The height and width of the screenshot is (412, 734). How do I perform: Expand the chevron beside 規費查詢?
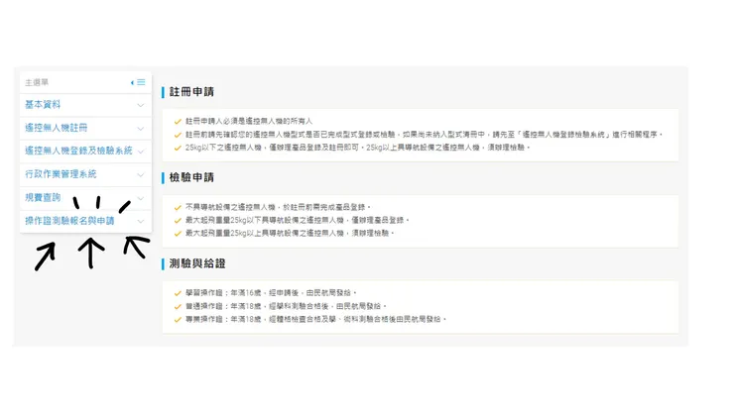click(141, 198)
